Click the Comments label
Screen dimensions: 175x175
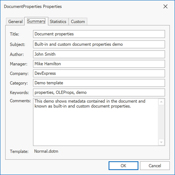20,101
